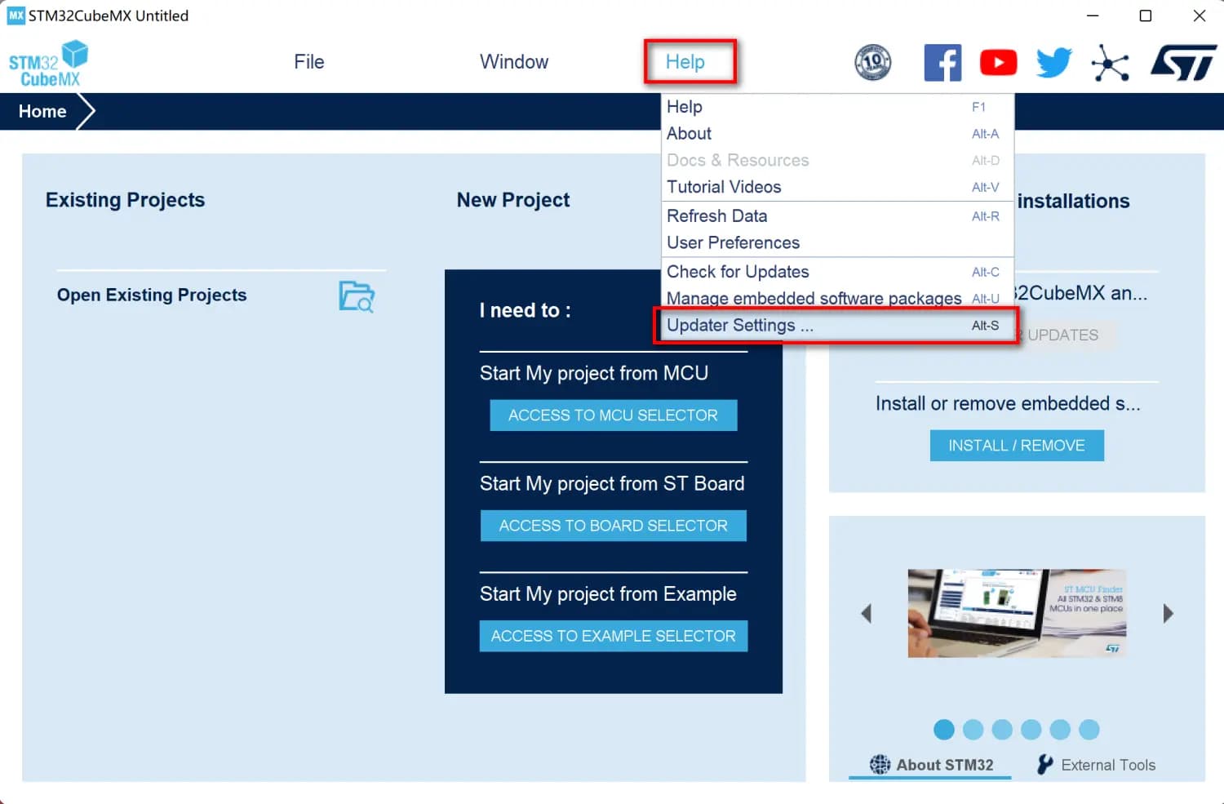Choose Help F1 menu entry
Screen dimensions: 1224x804
pos(837,107)
